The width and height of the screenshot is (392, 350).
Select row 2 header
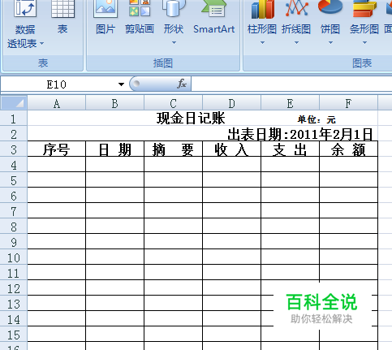pos(14,134)
